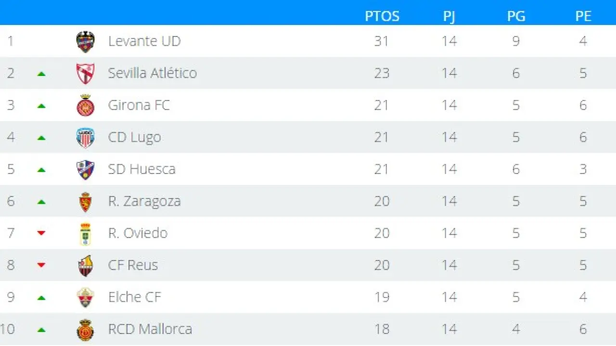
Task: Sort table by PJ column header
Action: pyautogui.click(x=449, y=16)
